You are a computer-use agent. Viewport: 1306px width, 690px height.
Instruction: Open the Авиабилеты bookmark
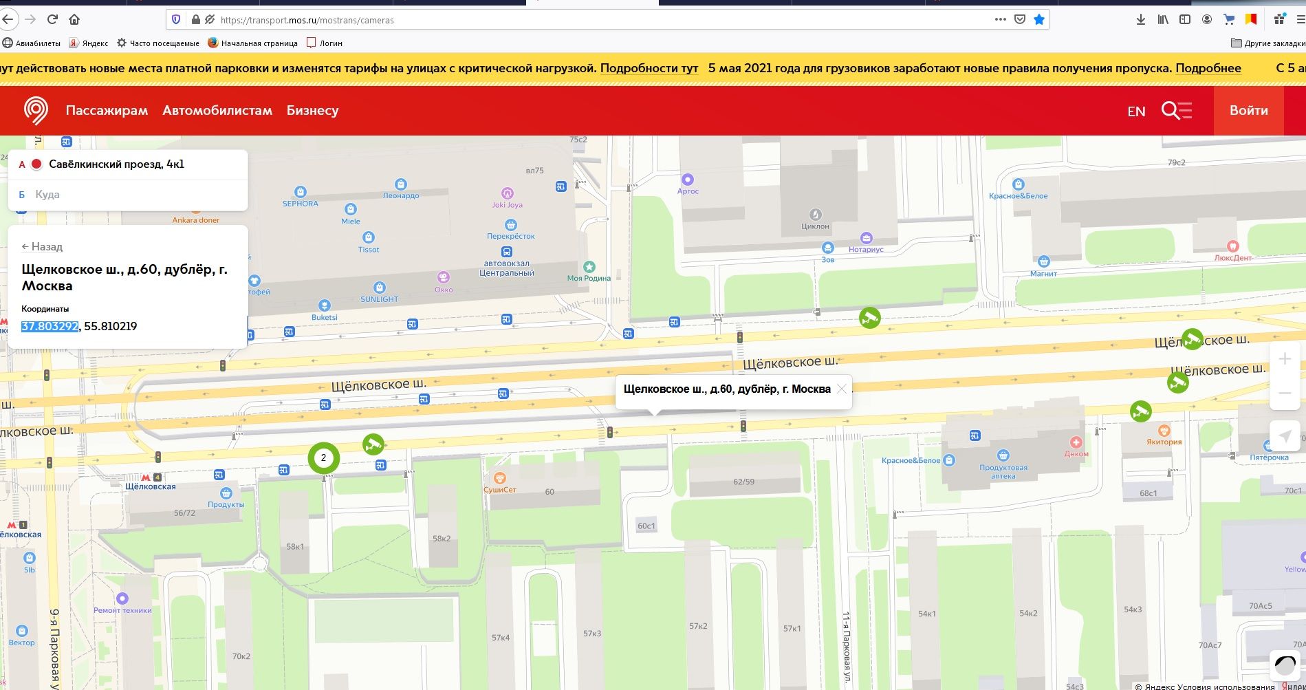[x=31, y=43]
